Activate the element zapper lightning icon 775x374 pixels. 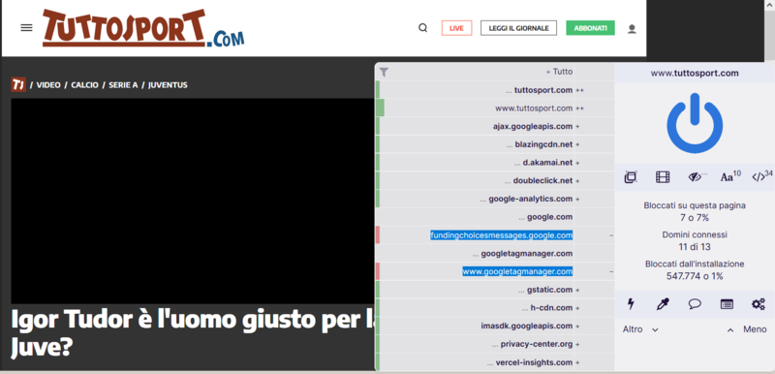(631, 304)
